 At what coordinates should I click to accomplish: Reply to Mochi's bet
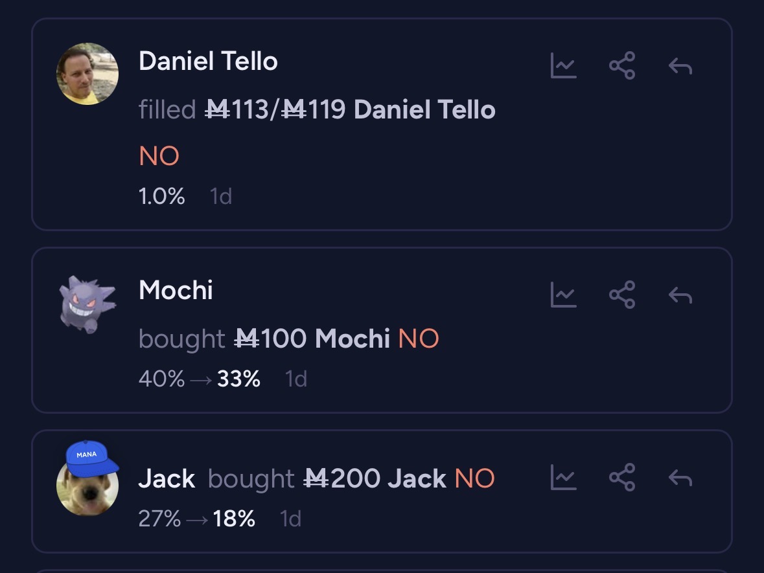[680, 295]
